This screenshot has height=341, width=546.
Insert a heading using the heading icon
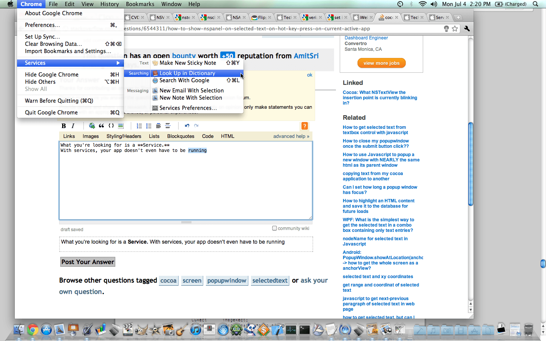click(158, 126)
